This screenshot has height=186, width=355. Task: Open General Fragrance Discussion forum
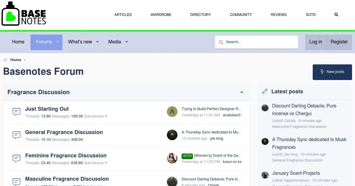(x=64, y=132)
